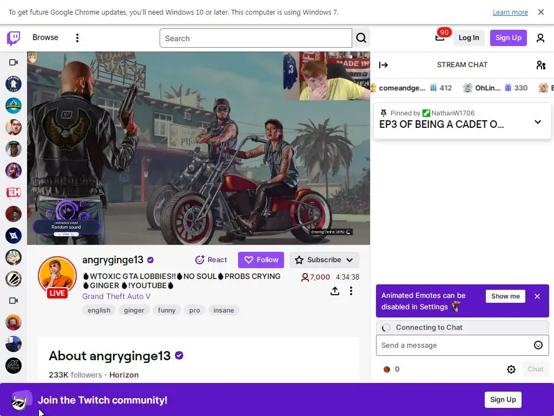Click the top Sign Up button
The width and height of the screenshot is (554, 416).
point(508,38)
